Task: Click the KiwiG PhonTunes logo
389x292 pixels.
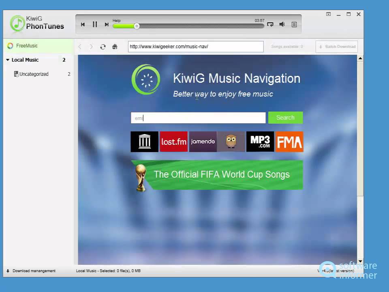Action: tap(37, 23)
